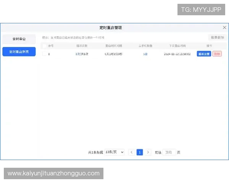
Task: Select page 1 in pagination
Action: 140,152
